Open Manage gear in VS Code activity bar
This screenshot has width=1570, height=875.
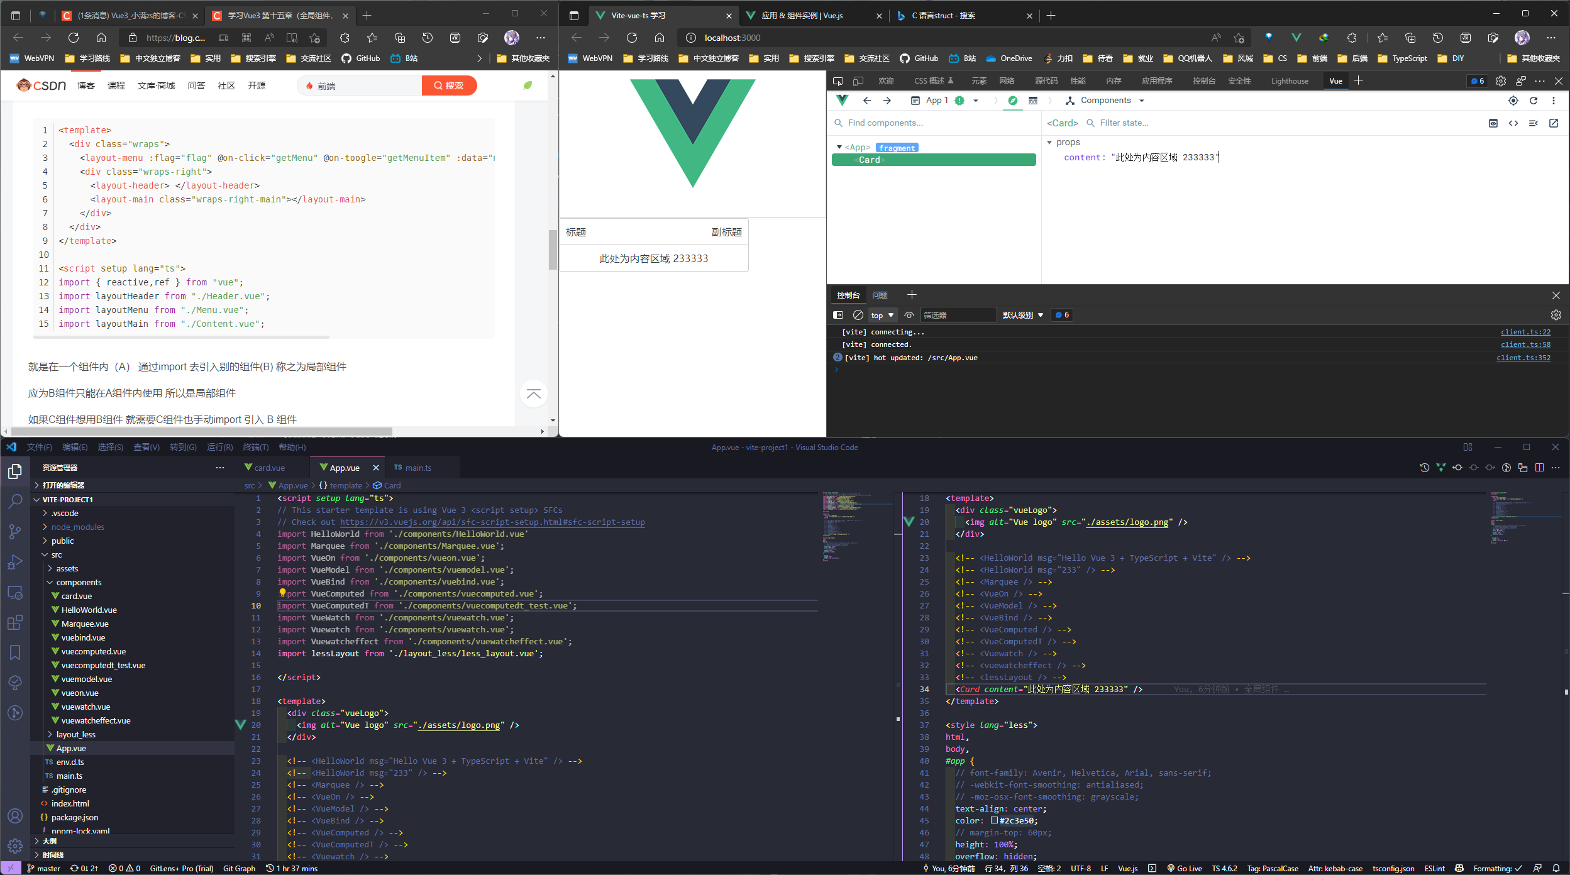[15, 846]
